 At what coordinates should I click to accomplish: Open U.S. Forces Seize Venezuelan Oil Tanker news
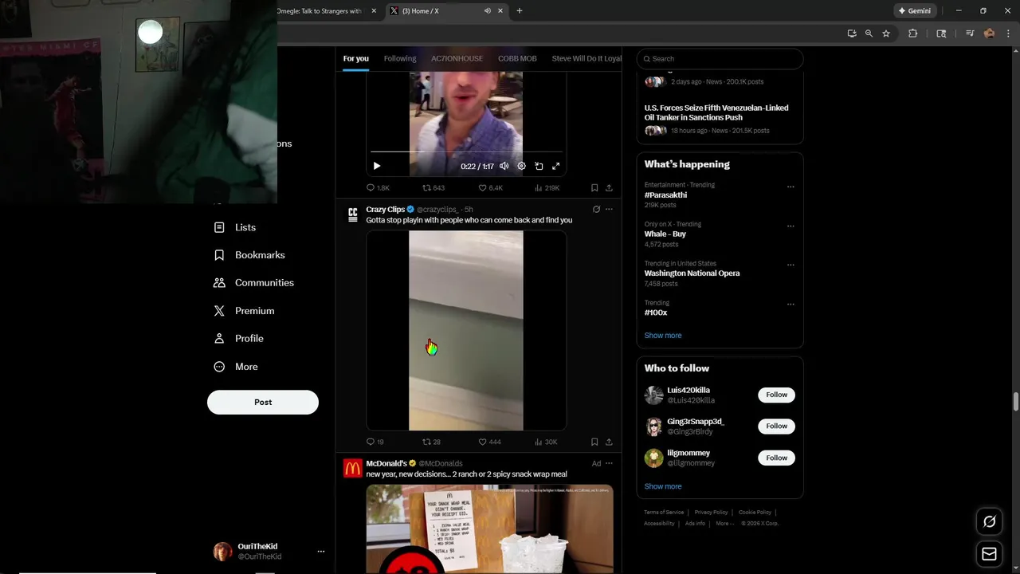point(716,112)
